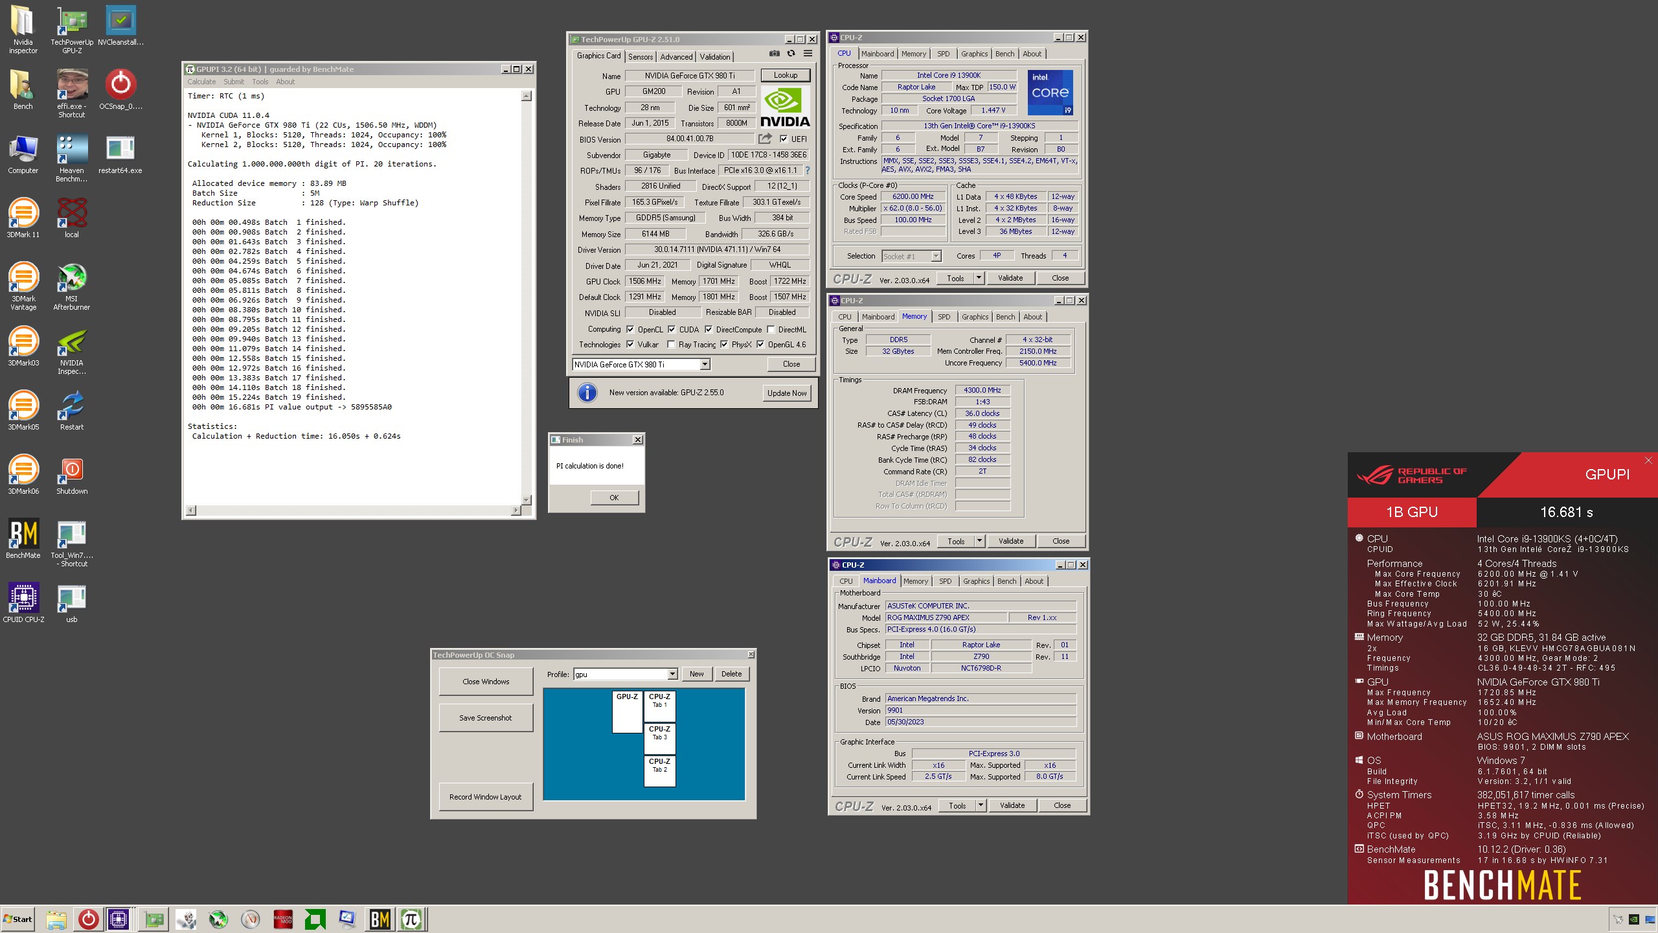Toggle the Vulkan checkbox

tap(630, 344)
